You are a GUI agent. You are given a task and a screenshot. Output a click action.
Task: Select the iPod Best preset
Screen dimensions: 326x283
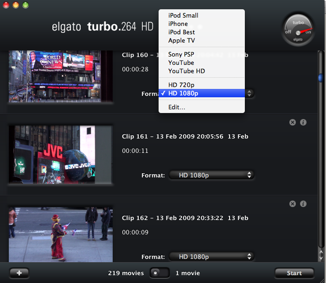point(201,32)
